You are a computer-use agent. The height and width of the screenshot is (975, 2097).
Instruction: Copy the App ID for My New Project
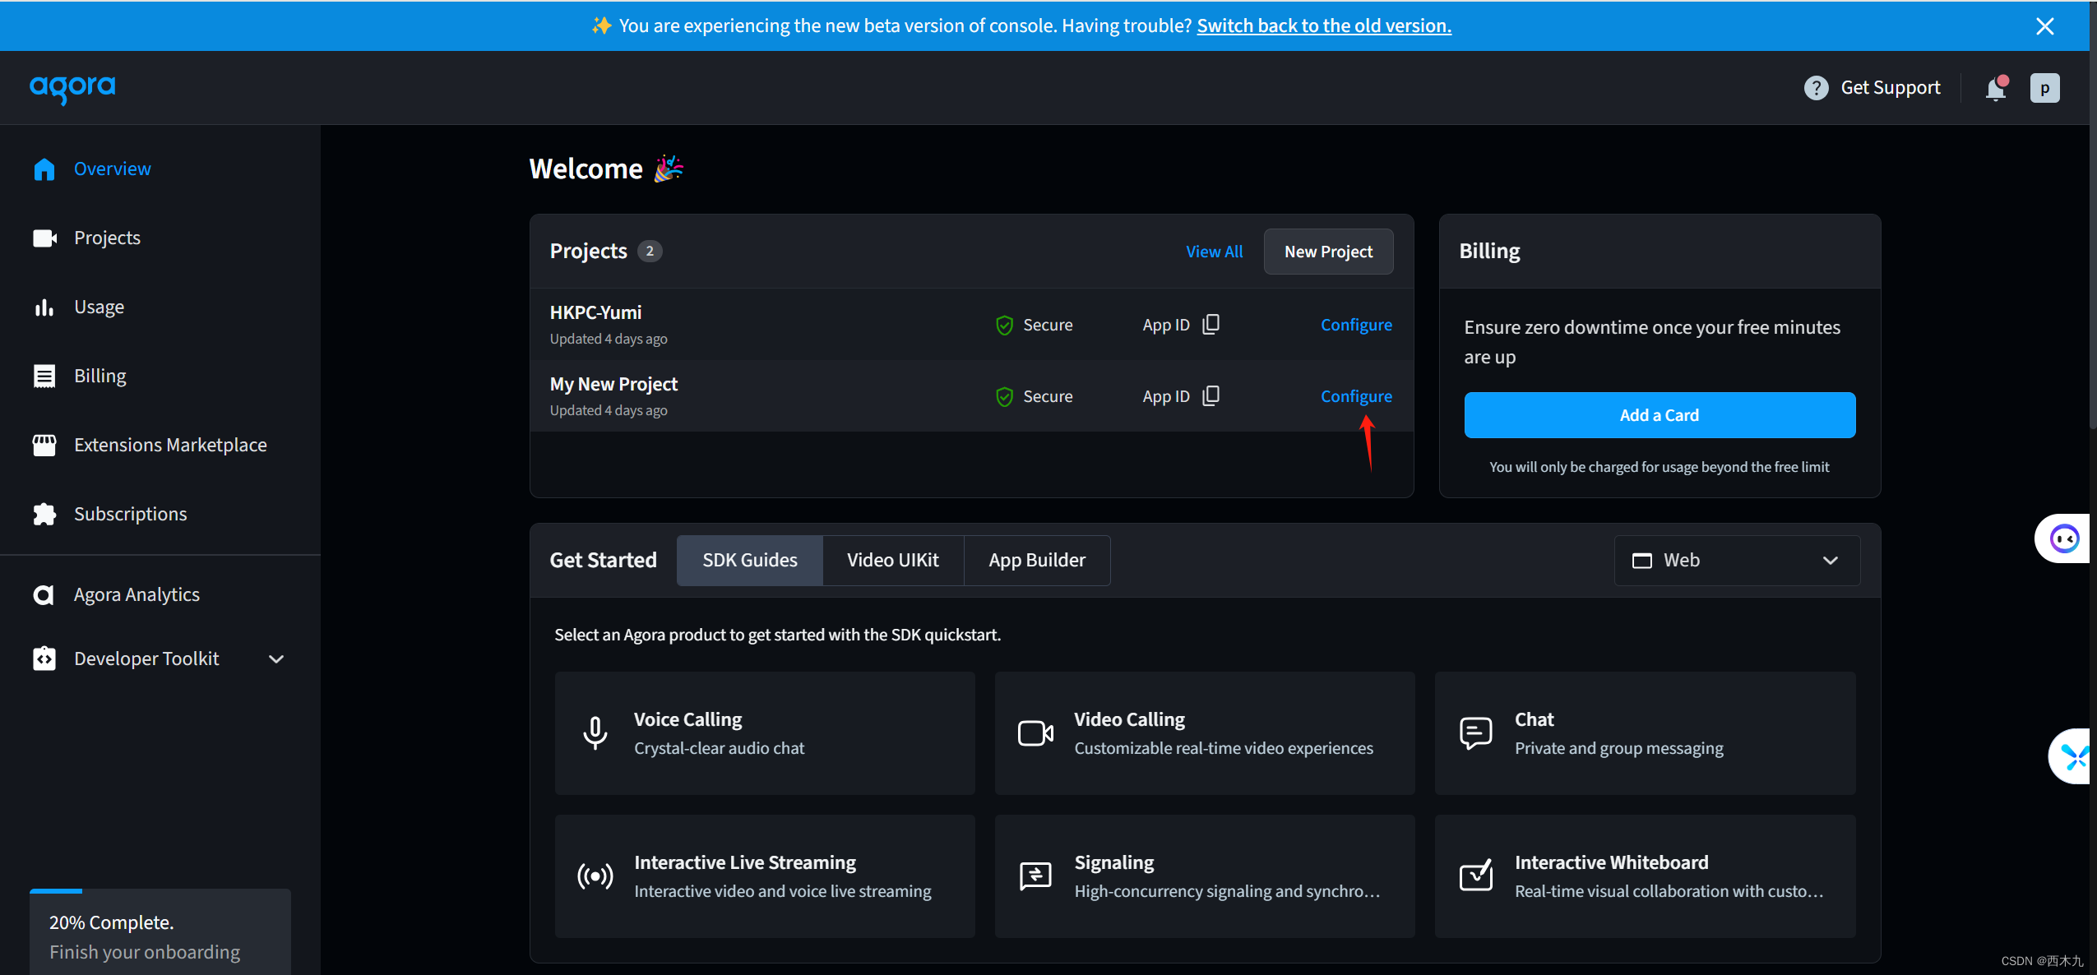click(1211, 396)
